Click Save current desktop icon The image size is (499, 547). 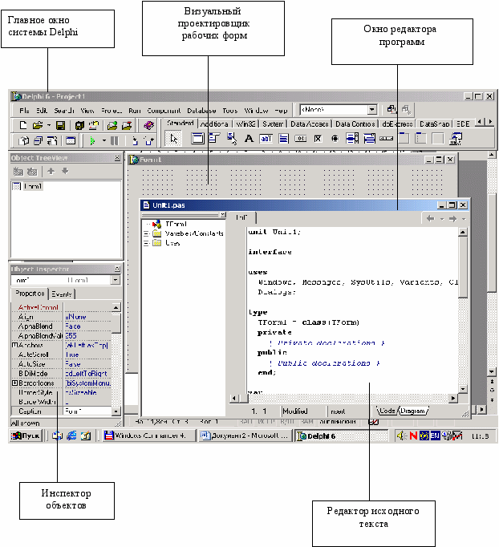point(391,110)
